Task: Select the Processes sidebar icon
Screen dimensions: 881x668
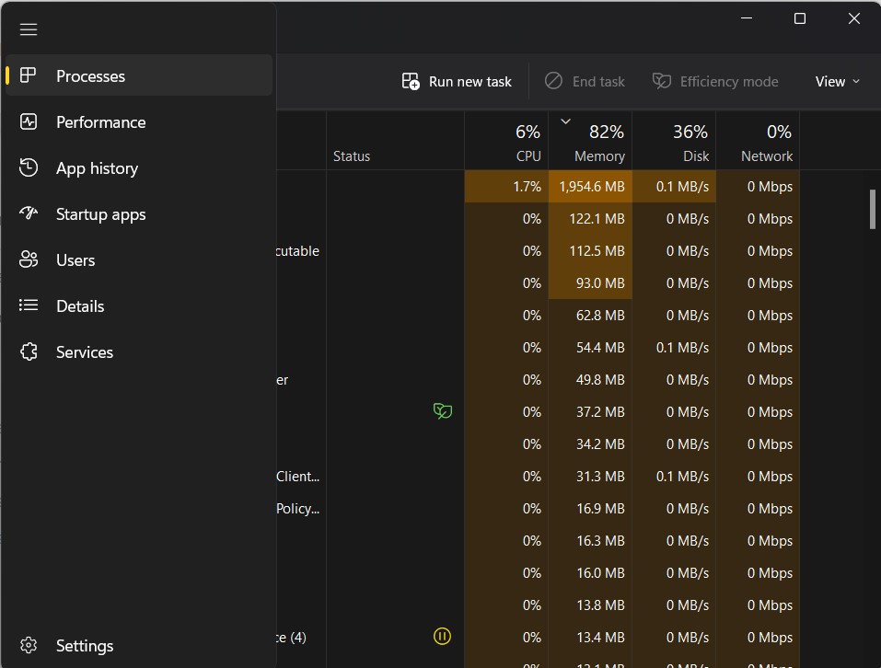Action: pyautogui.click(x=28, y=75)
